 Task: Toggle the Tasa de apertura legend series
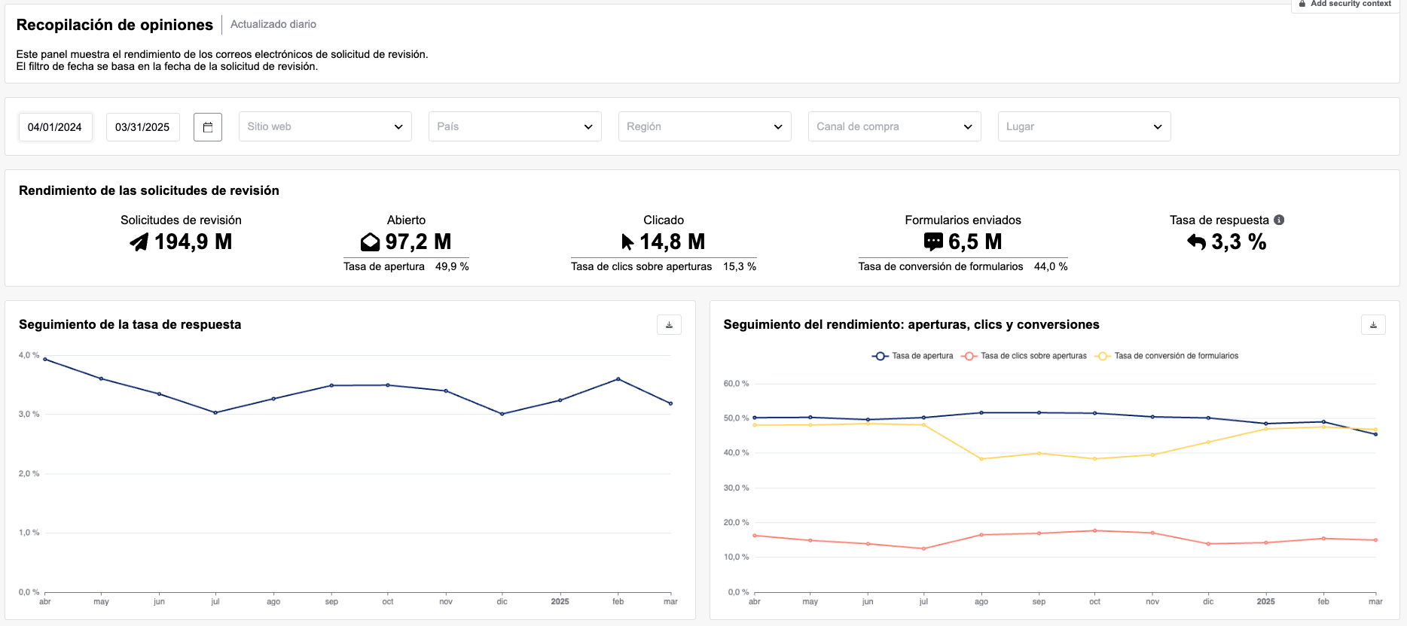click(x=913, y=356)
